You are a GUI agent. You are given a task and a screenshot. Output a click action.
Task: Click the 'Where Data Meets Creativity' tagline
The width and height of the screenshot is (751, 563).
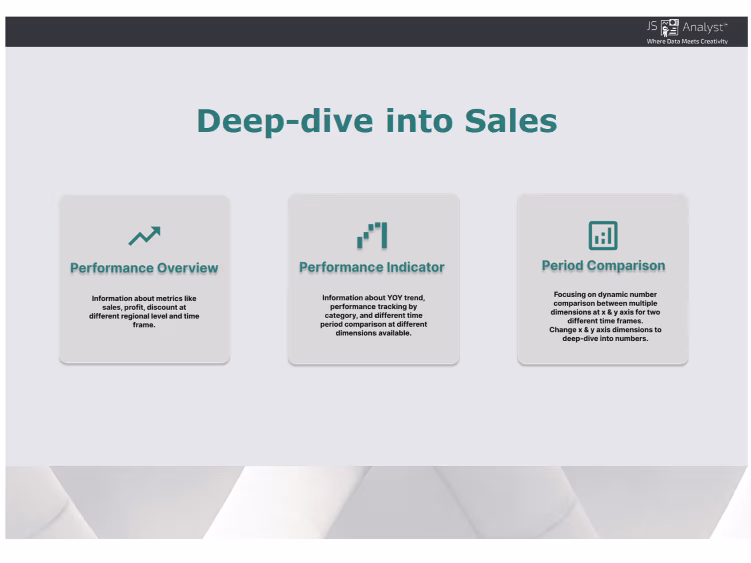687,42
